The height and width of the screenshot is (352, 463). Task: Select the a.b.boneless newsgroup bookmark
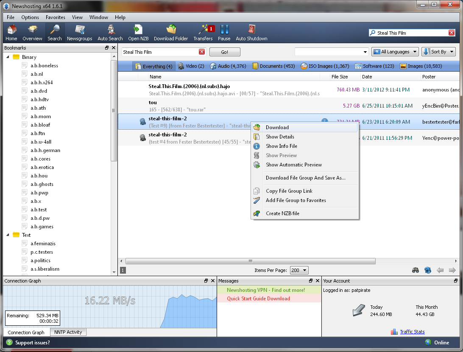pos(44,66)
